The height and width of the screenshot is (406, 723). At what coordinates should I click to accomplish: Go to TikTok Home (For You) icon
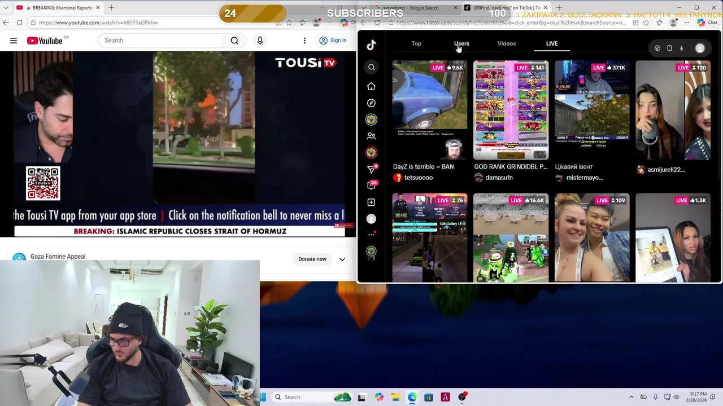371,86
